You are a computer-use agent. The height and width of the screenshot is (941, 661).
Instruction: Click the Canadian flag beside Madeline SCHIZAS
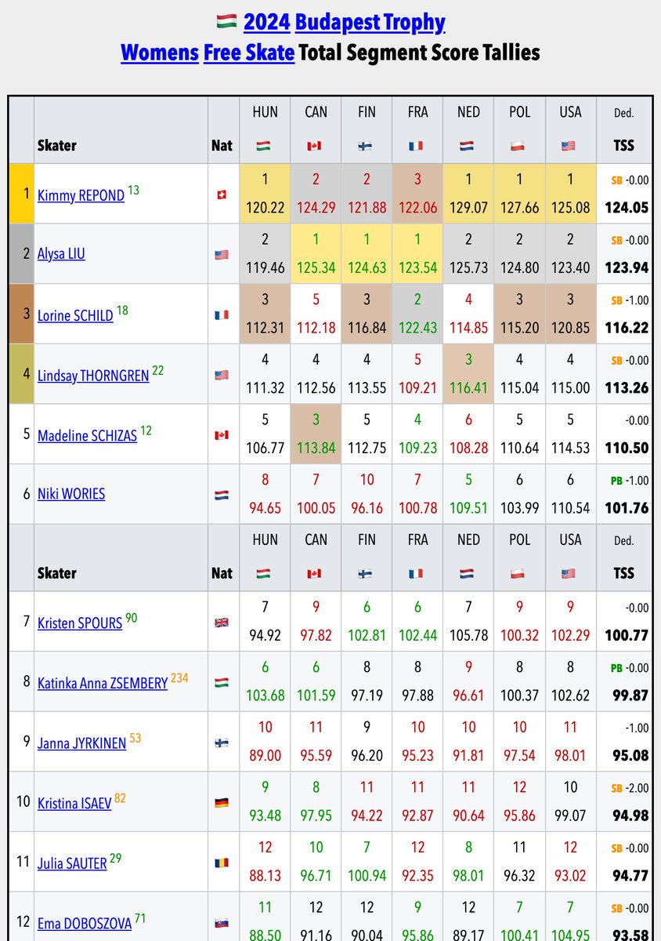pyautogui.click(x=222, y=434)
